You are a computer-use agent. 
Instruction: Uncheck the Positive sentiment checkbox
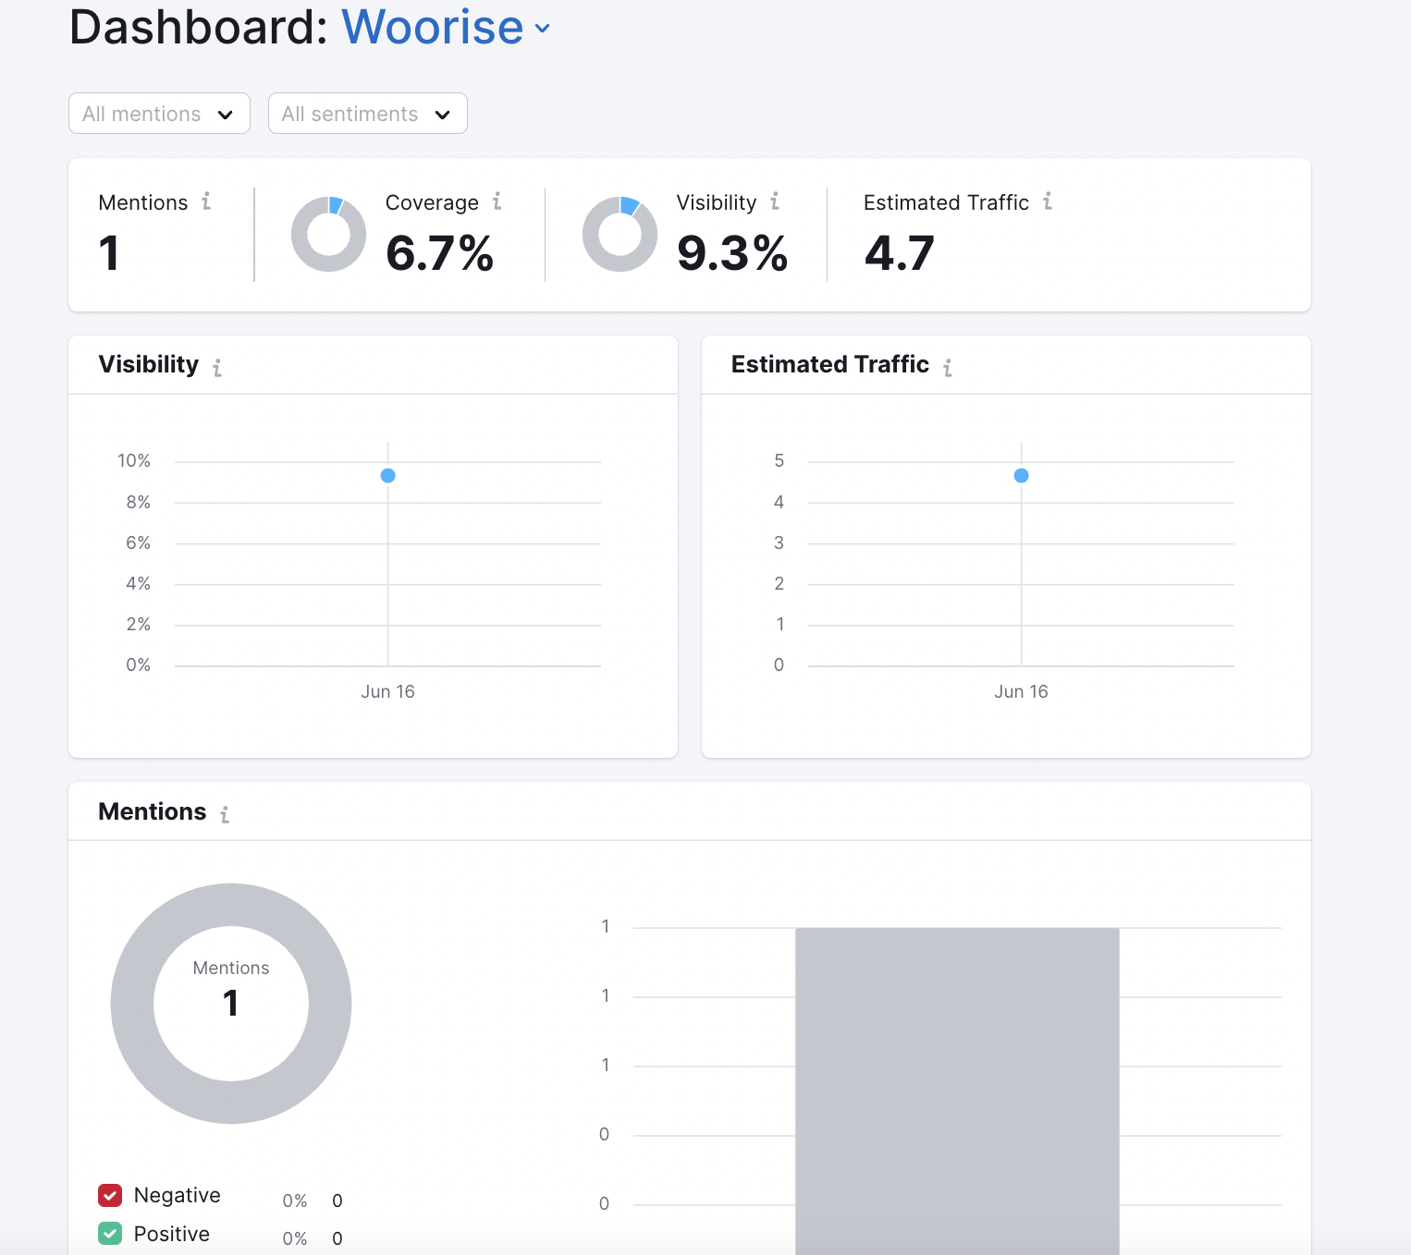[x=110, y=1234]
